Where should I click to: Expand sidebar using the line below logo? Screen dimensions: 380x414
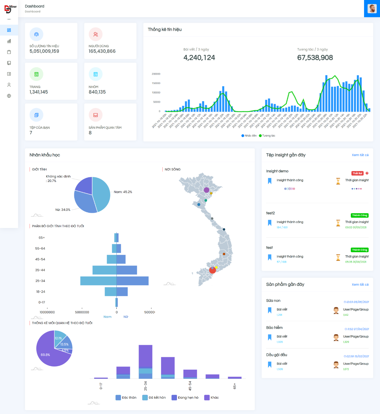coord(9,19)
